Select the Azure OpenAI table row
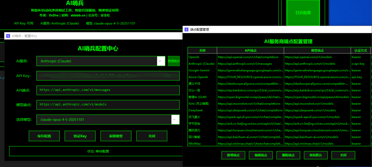Viewport: 372px width, 167px height. pos(279,77)
